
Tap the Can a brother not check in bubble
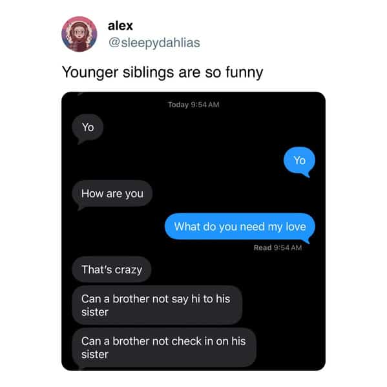164,348
